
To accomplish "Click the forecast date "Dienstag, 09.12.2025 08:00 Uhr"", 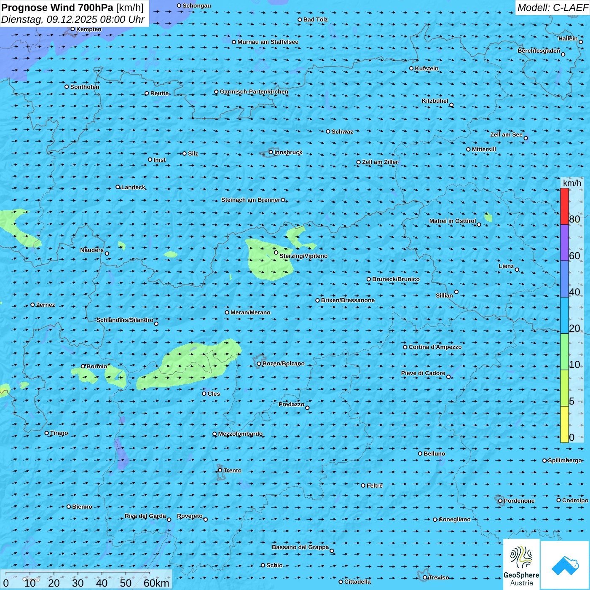I will coord(73,19).
